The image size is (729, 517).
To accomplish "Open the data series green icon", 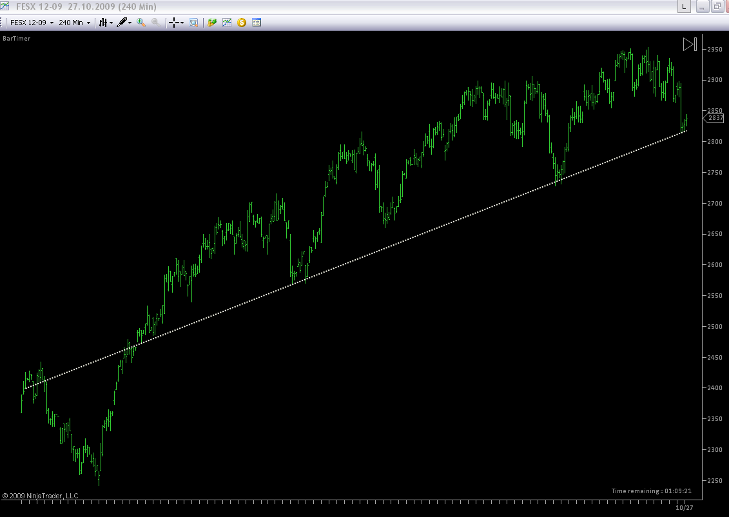I will [x=212, y=23].
